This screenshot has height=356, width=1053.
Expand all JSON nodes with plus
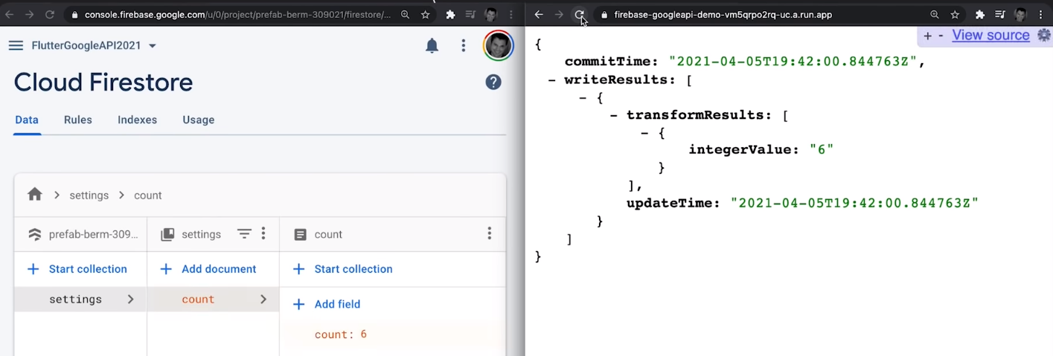click(927, 36)
